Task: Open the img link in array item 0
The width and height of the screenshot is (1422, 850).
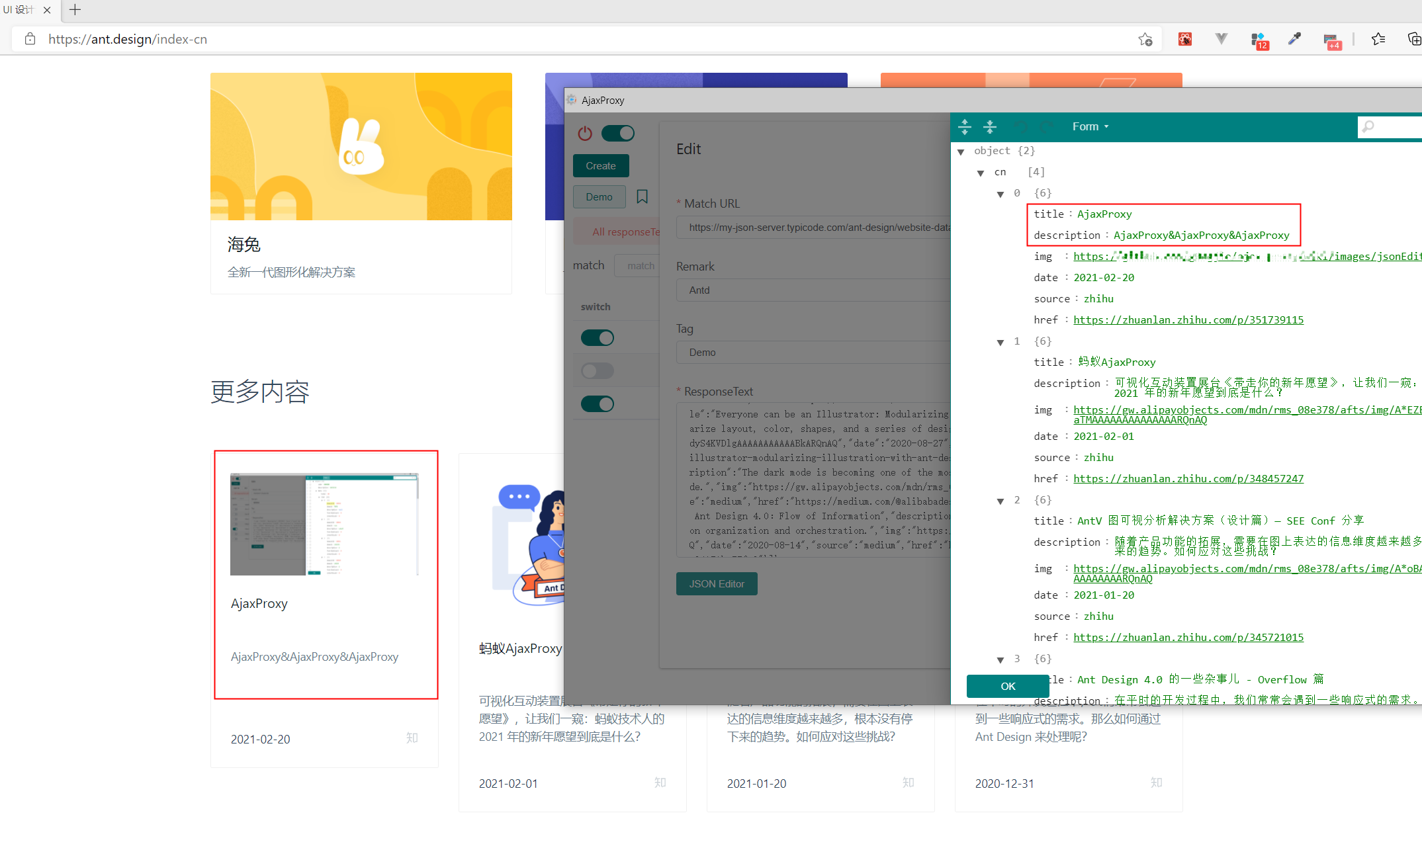Action: click(1247, 256)
